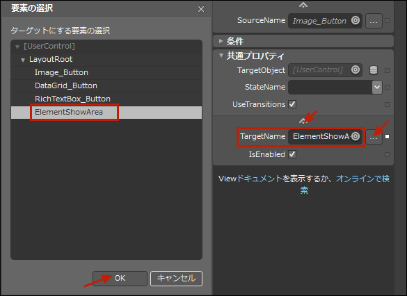
Task: Collapse the 共通プロパティ section
Action: coord(221,55)
